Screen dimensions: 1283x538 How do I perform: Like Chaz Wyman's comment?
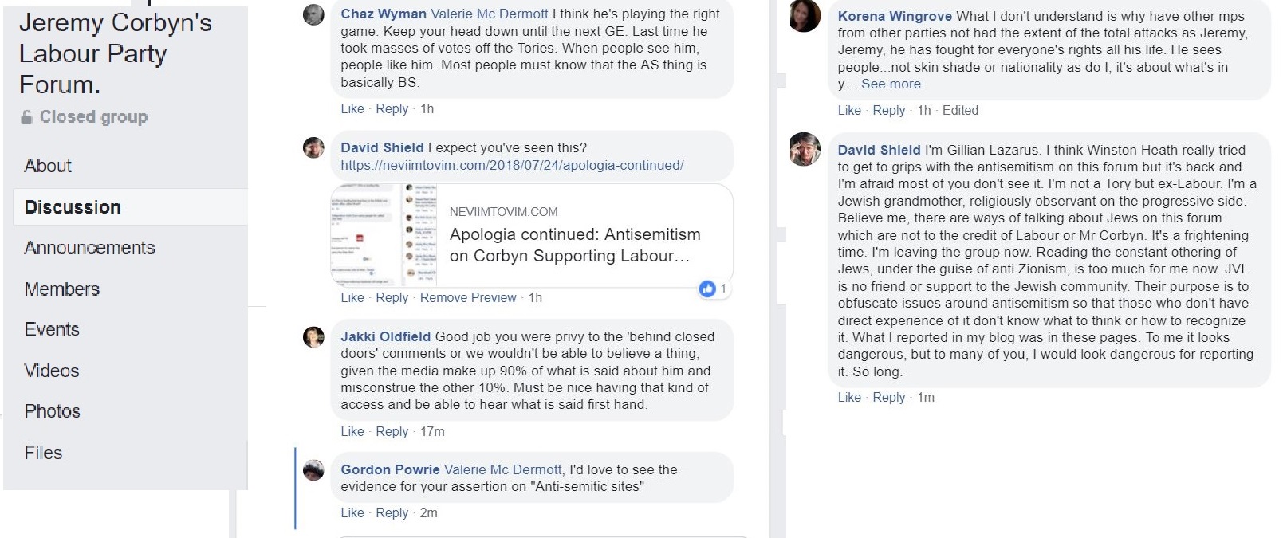point(352,108)
